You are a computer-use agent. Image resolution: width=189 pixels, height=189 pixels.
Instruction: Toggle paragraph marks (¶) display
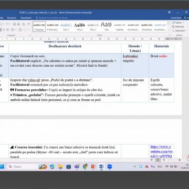(28, 24)
